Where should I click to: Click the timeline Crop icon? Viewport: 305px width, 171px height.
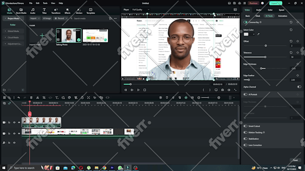pyautogui.click(x=44, y=98)
